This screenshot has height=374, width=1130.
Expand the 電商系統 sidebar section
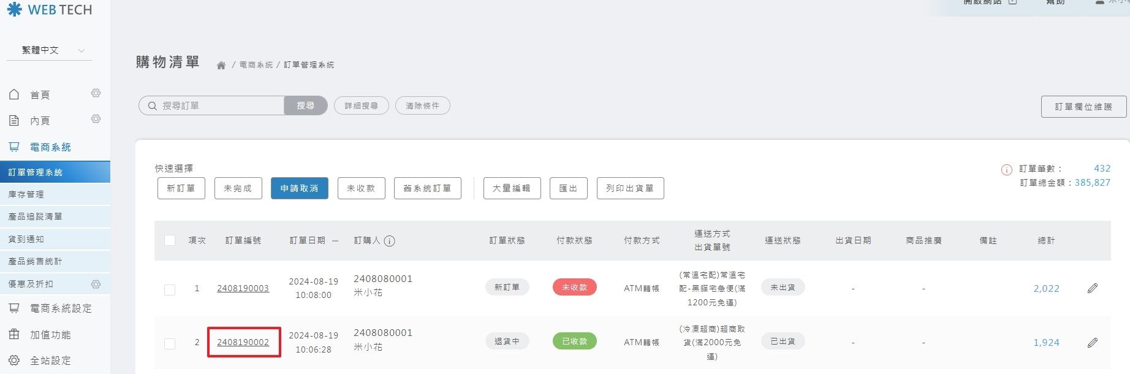click(x=50, y=147)
